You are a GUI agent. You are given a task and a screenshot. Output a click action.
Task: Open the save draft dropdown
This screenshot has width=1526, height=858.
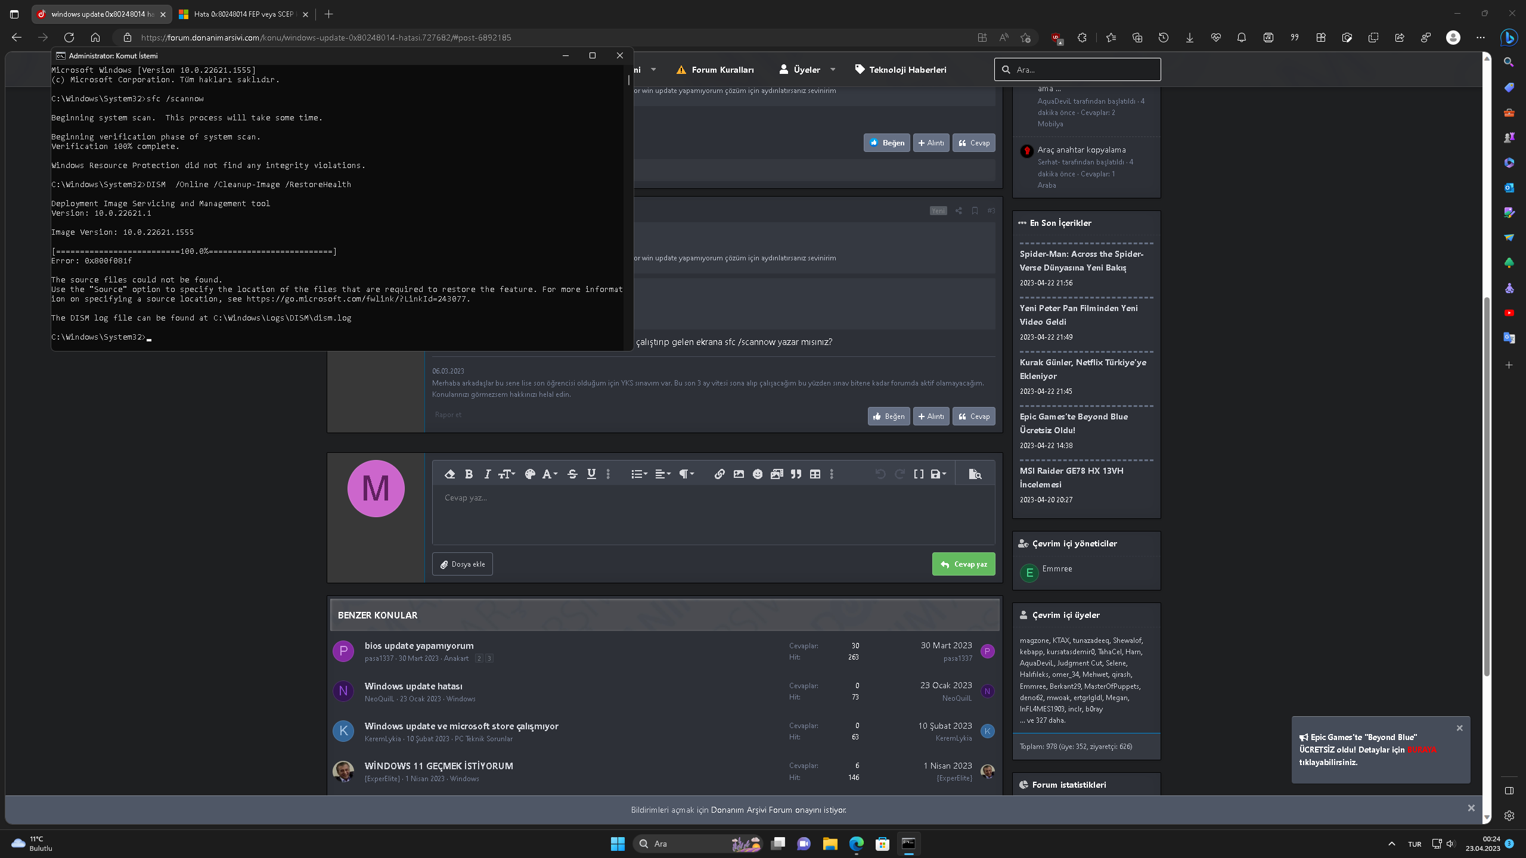938,474
